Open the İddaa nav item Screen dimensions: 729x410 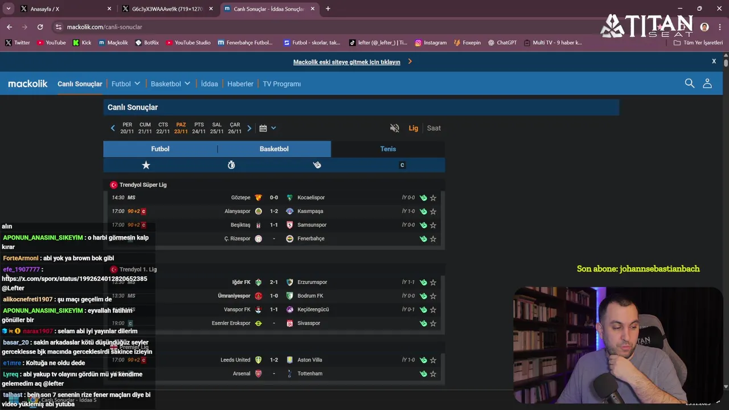click(210, 84)
